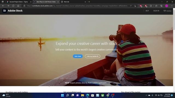The width and height of the screenshot is (175, 98).
Task: Select the Best Place to Sell Photos tab
Action: [x=46, y=2]
